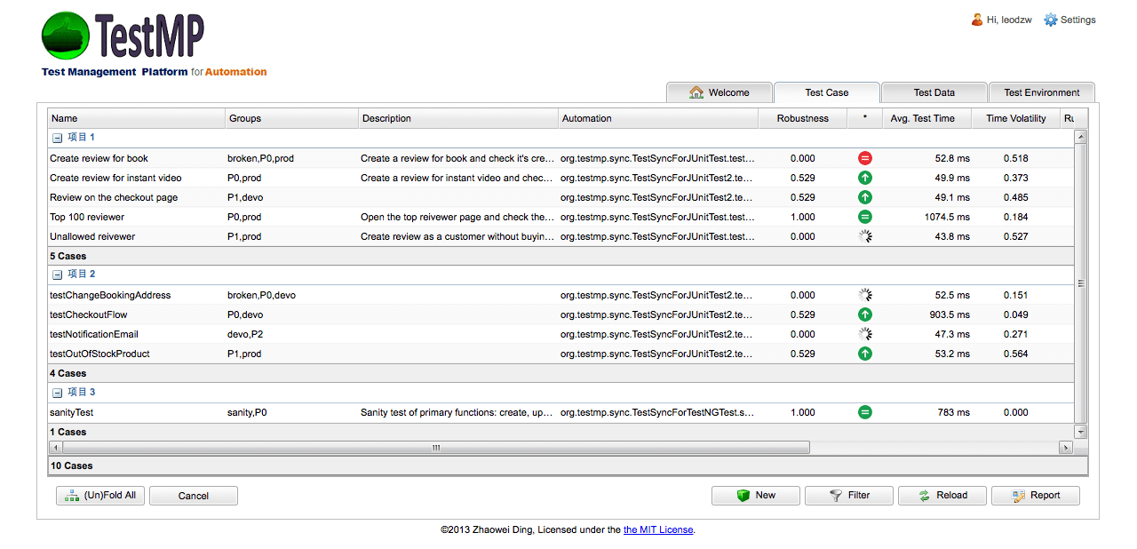Viewport: 1137px width, 549px height.
Task: Click green equals status icon for sanityTest
Action: (864, 412)
